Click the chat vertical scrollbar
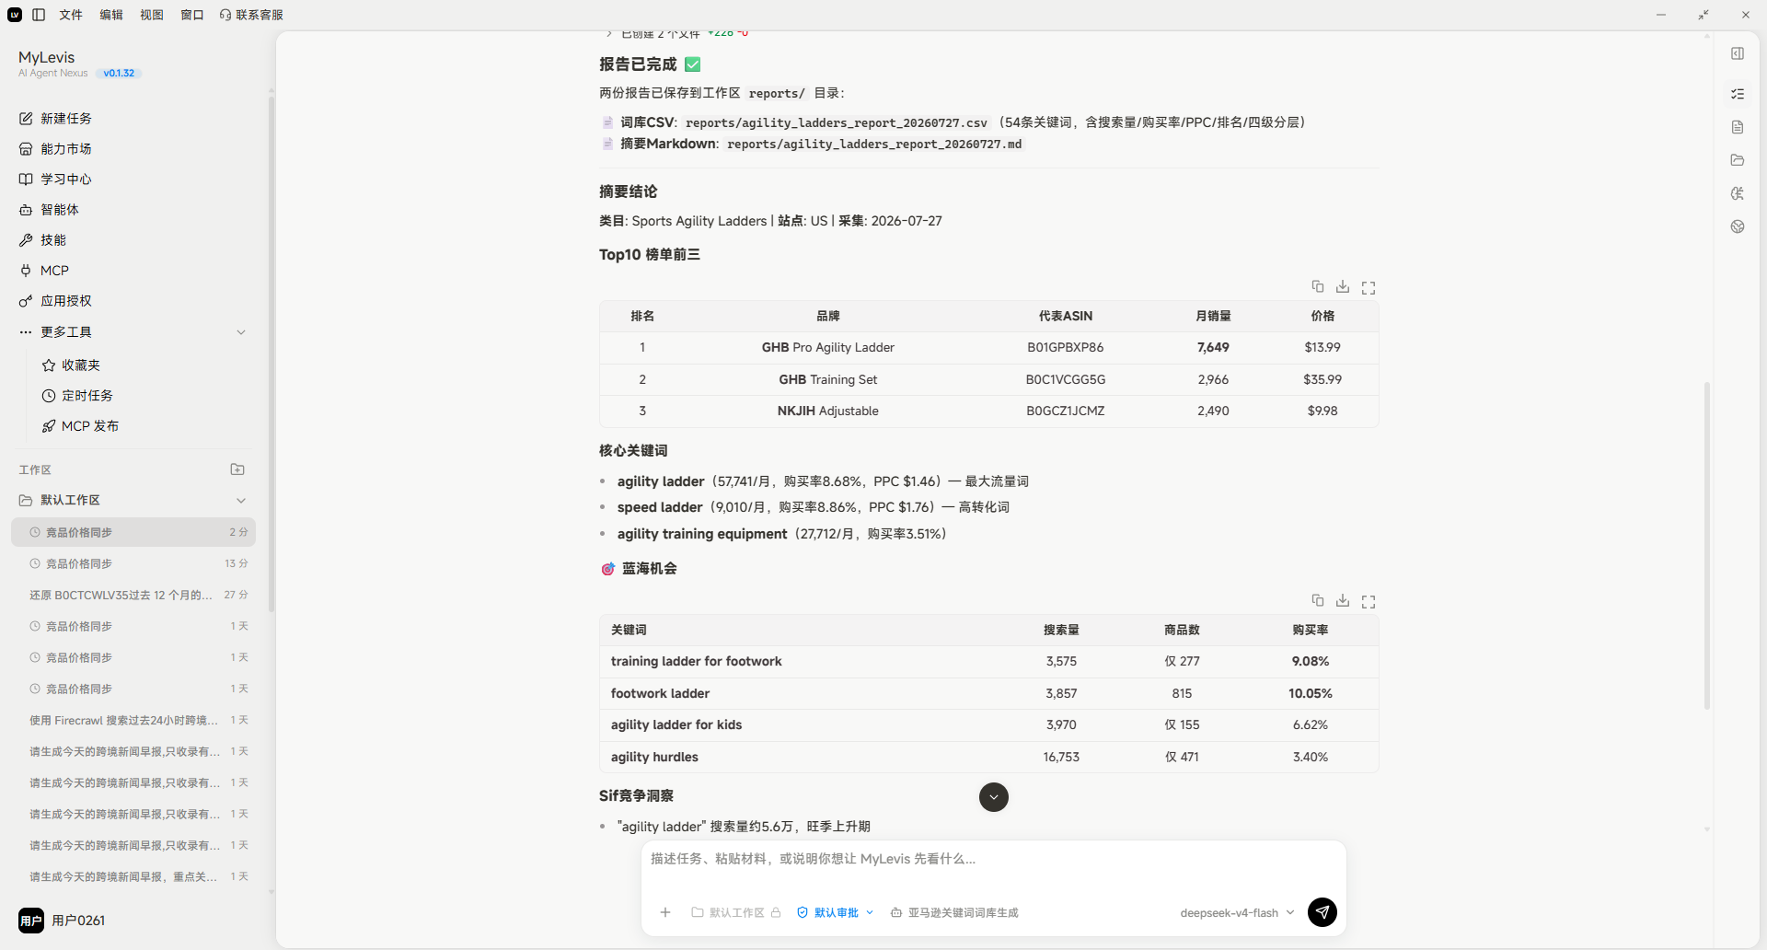 [x=1707, y=545]
